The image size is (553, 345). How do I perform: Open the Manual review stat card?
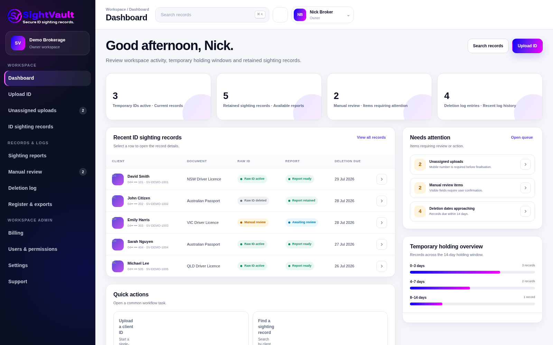pos(379,97)
